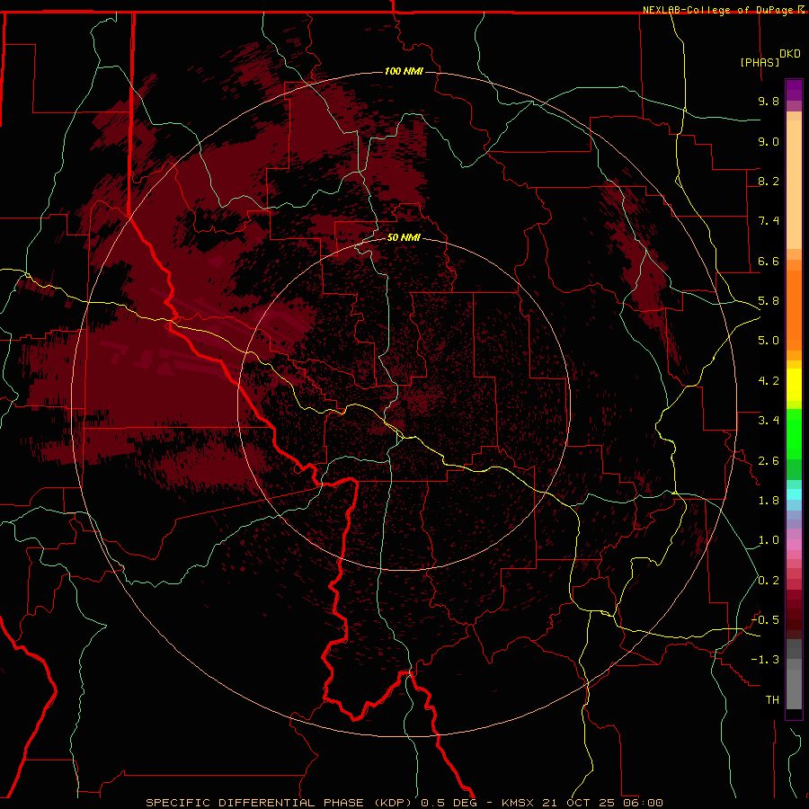This screenshot has width=809, height=809.
Task: Click the 7.4 scale value
Action: [769, 221]
